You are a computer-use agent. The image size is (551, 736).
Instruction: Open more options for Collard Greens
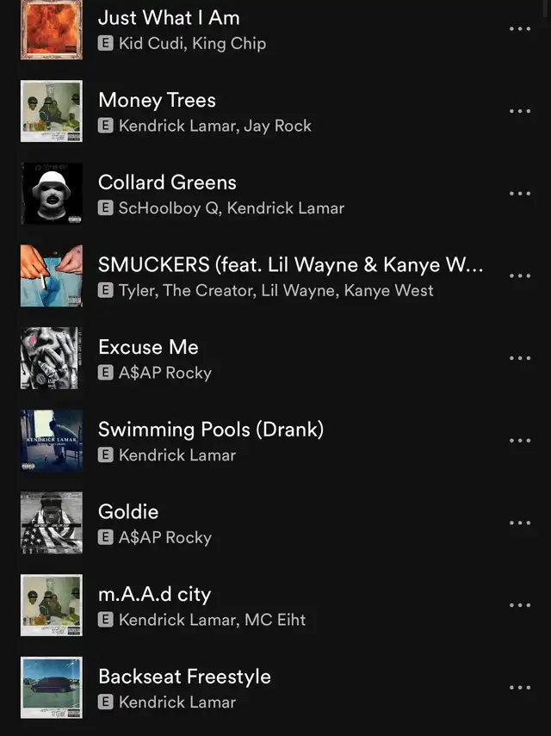[x=519, y=194]
